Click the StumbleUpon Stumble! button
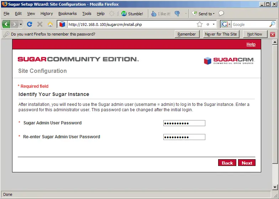Viewport: 279px width, 199px height. point(132,14)
